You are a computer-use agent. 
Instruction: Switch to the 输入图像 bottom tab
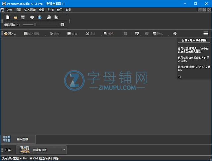tap(22, 139)
